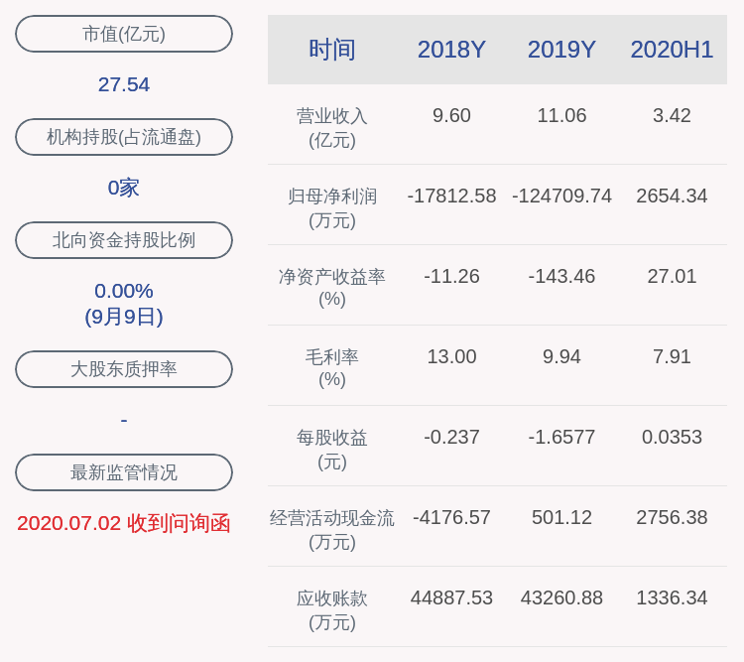Select receivables value 43260.88
The image size is (744, 662).
(561, 596)
